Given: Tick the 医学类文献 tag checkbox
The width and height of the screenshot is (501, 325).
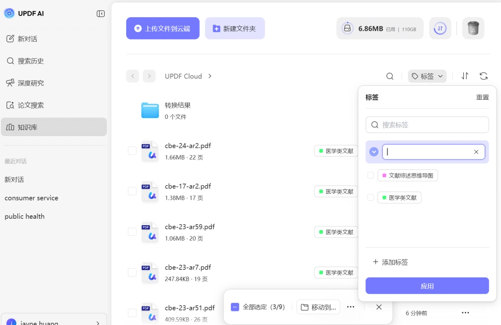Looking at the screenshot, I should [x=371, y=197].
